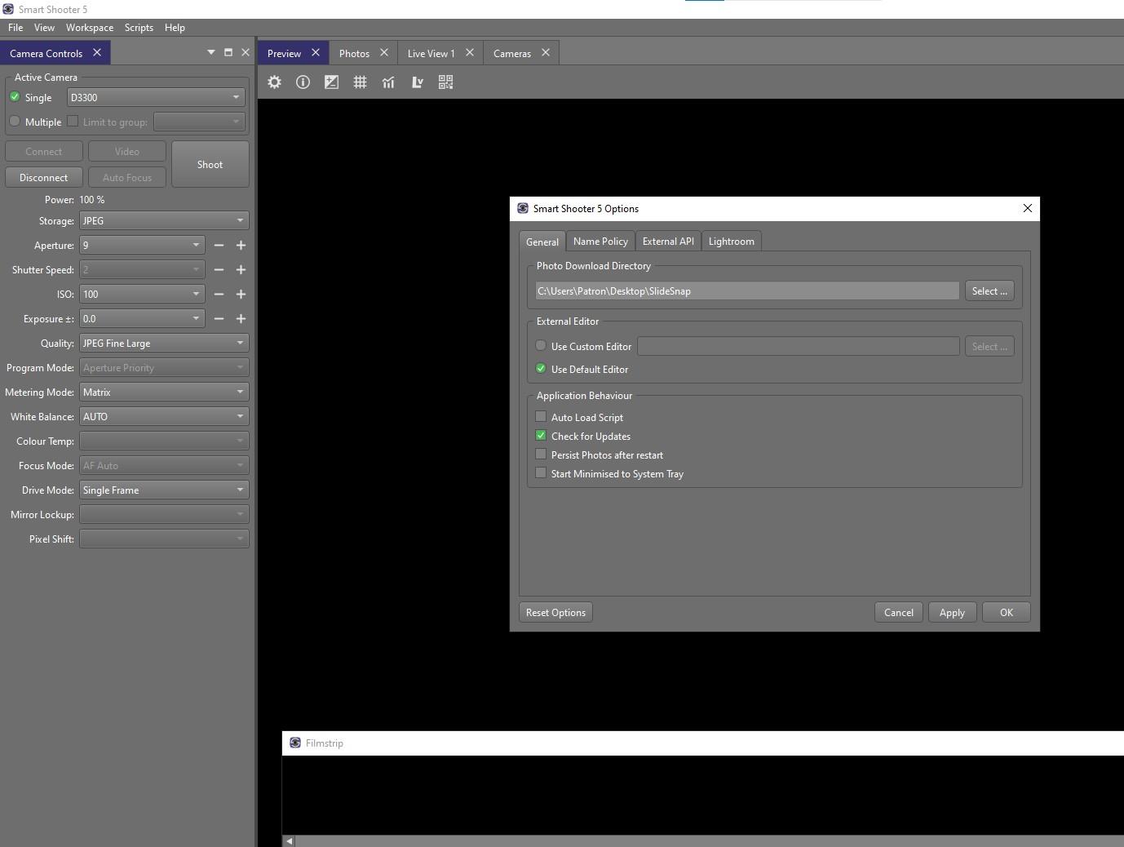Close the Preview tab
This screenshot has width=1124, height=847.
[316, 52]
